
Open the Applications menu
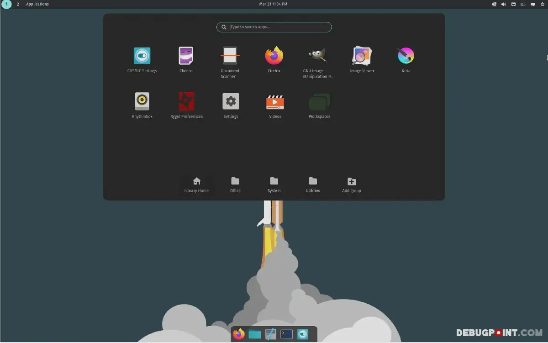(37, 4)
